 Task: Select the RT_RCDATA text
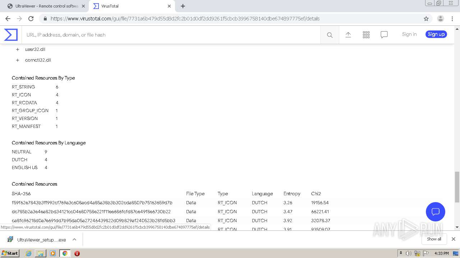click(24, 103)
